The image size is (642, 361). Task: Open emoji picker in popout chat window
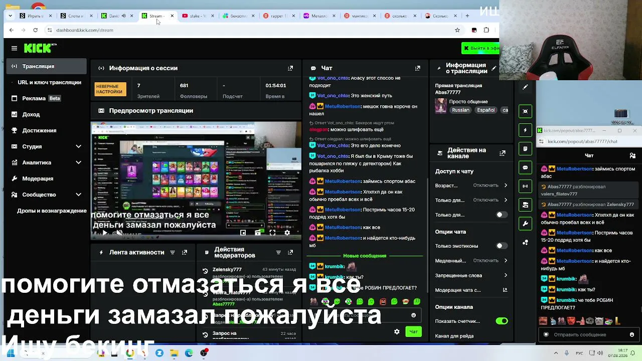pos(631,334)
